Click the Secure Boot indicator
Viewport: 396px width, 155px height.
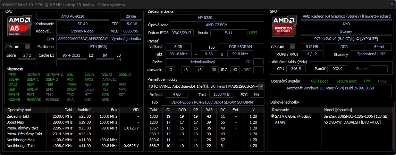pyautogui.click(x=346, y=81)
